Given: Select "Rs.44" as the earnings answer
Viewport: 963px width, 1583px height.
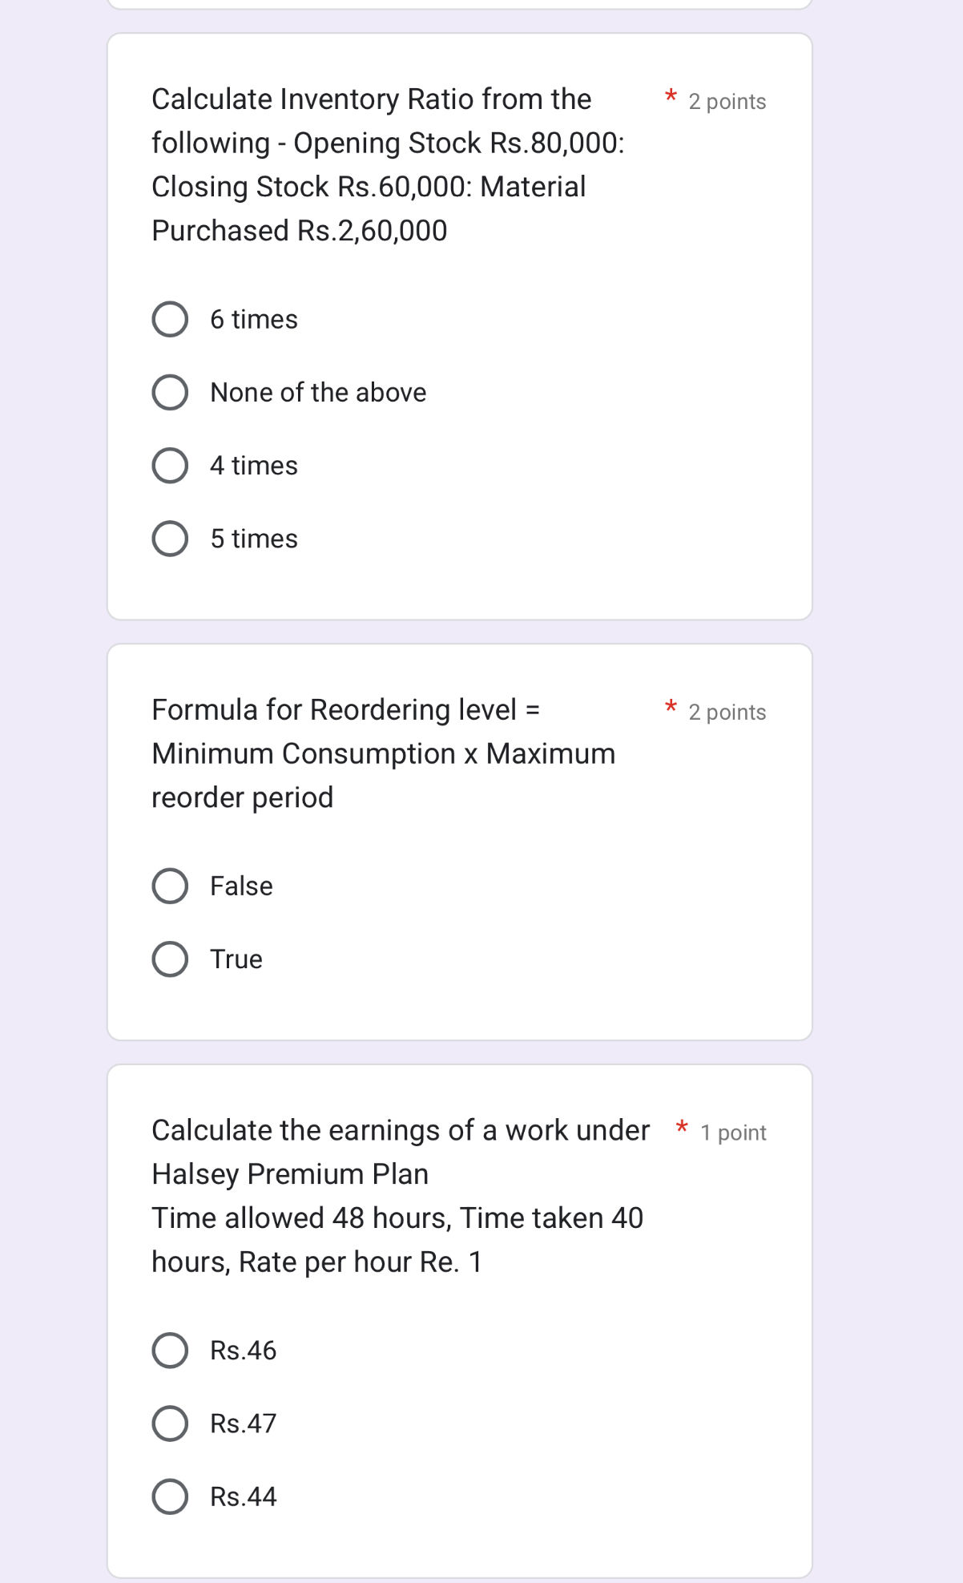Looking at the screenshot, I should coord(169,1496).
